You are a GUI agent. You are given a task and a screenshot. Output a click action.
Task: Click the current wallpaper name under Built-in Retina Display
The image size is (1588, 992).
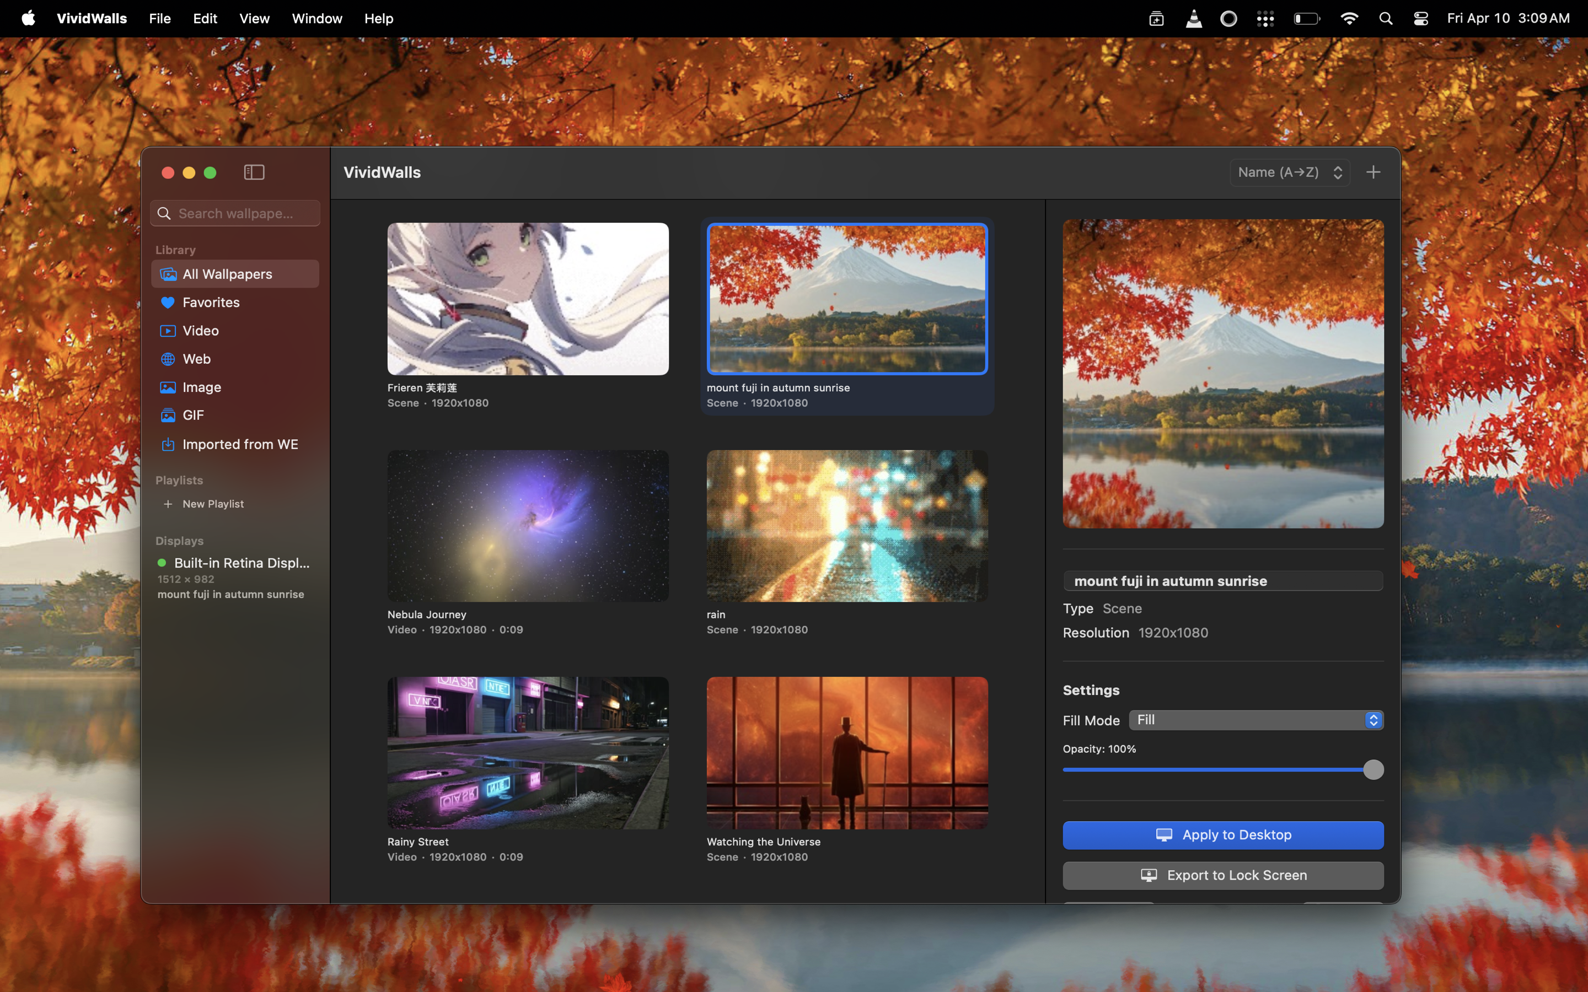coord(230,595)
